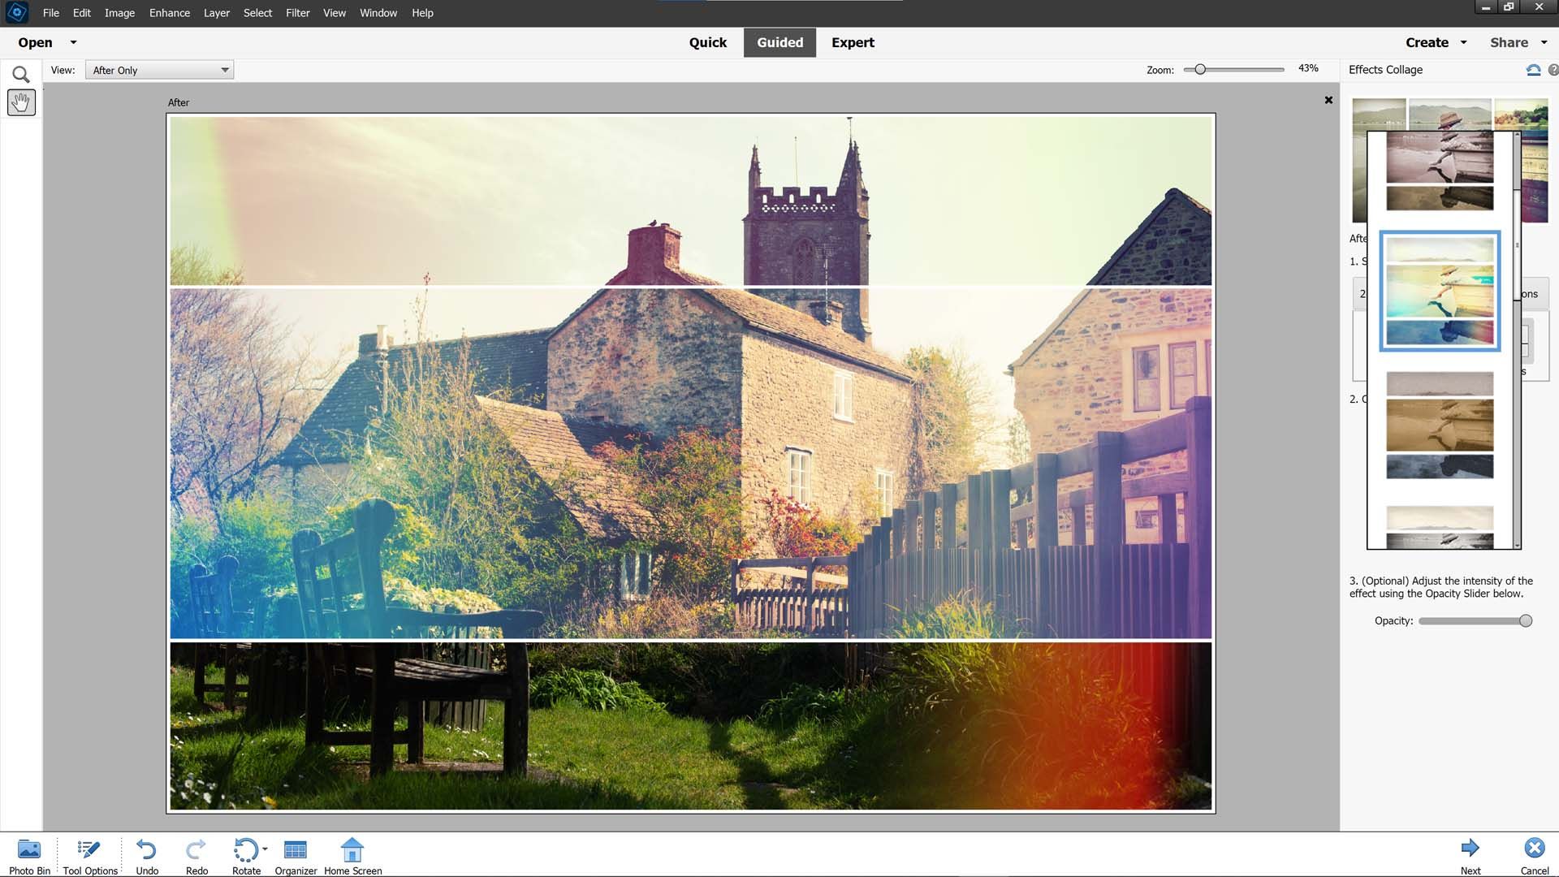Click the Photoshop Elements app logo
Viewport: 1559px width, 877px height.
point(16,13)
